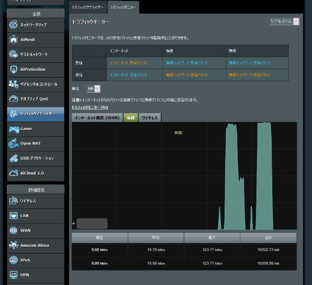The width and height of the screenshot is (312, 285).
Task: Click 有線ネットワーク 受信パケット legend link
Action: 187,63
